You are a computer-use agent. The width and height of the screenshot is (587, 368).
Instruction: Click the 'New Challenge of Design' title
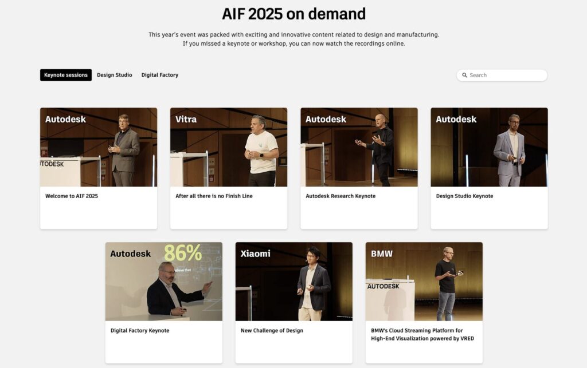(x=272, y=331)
